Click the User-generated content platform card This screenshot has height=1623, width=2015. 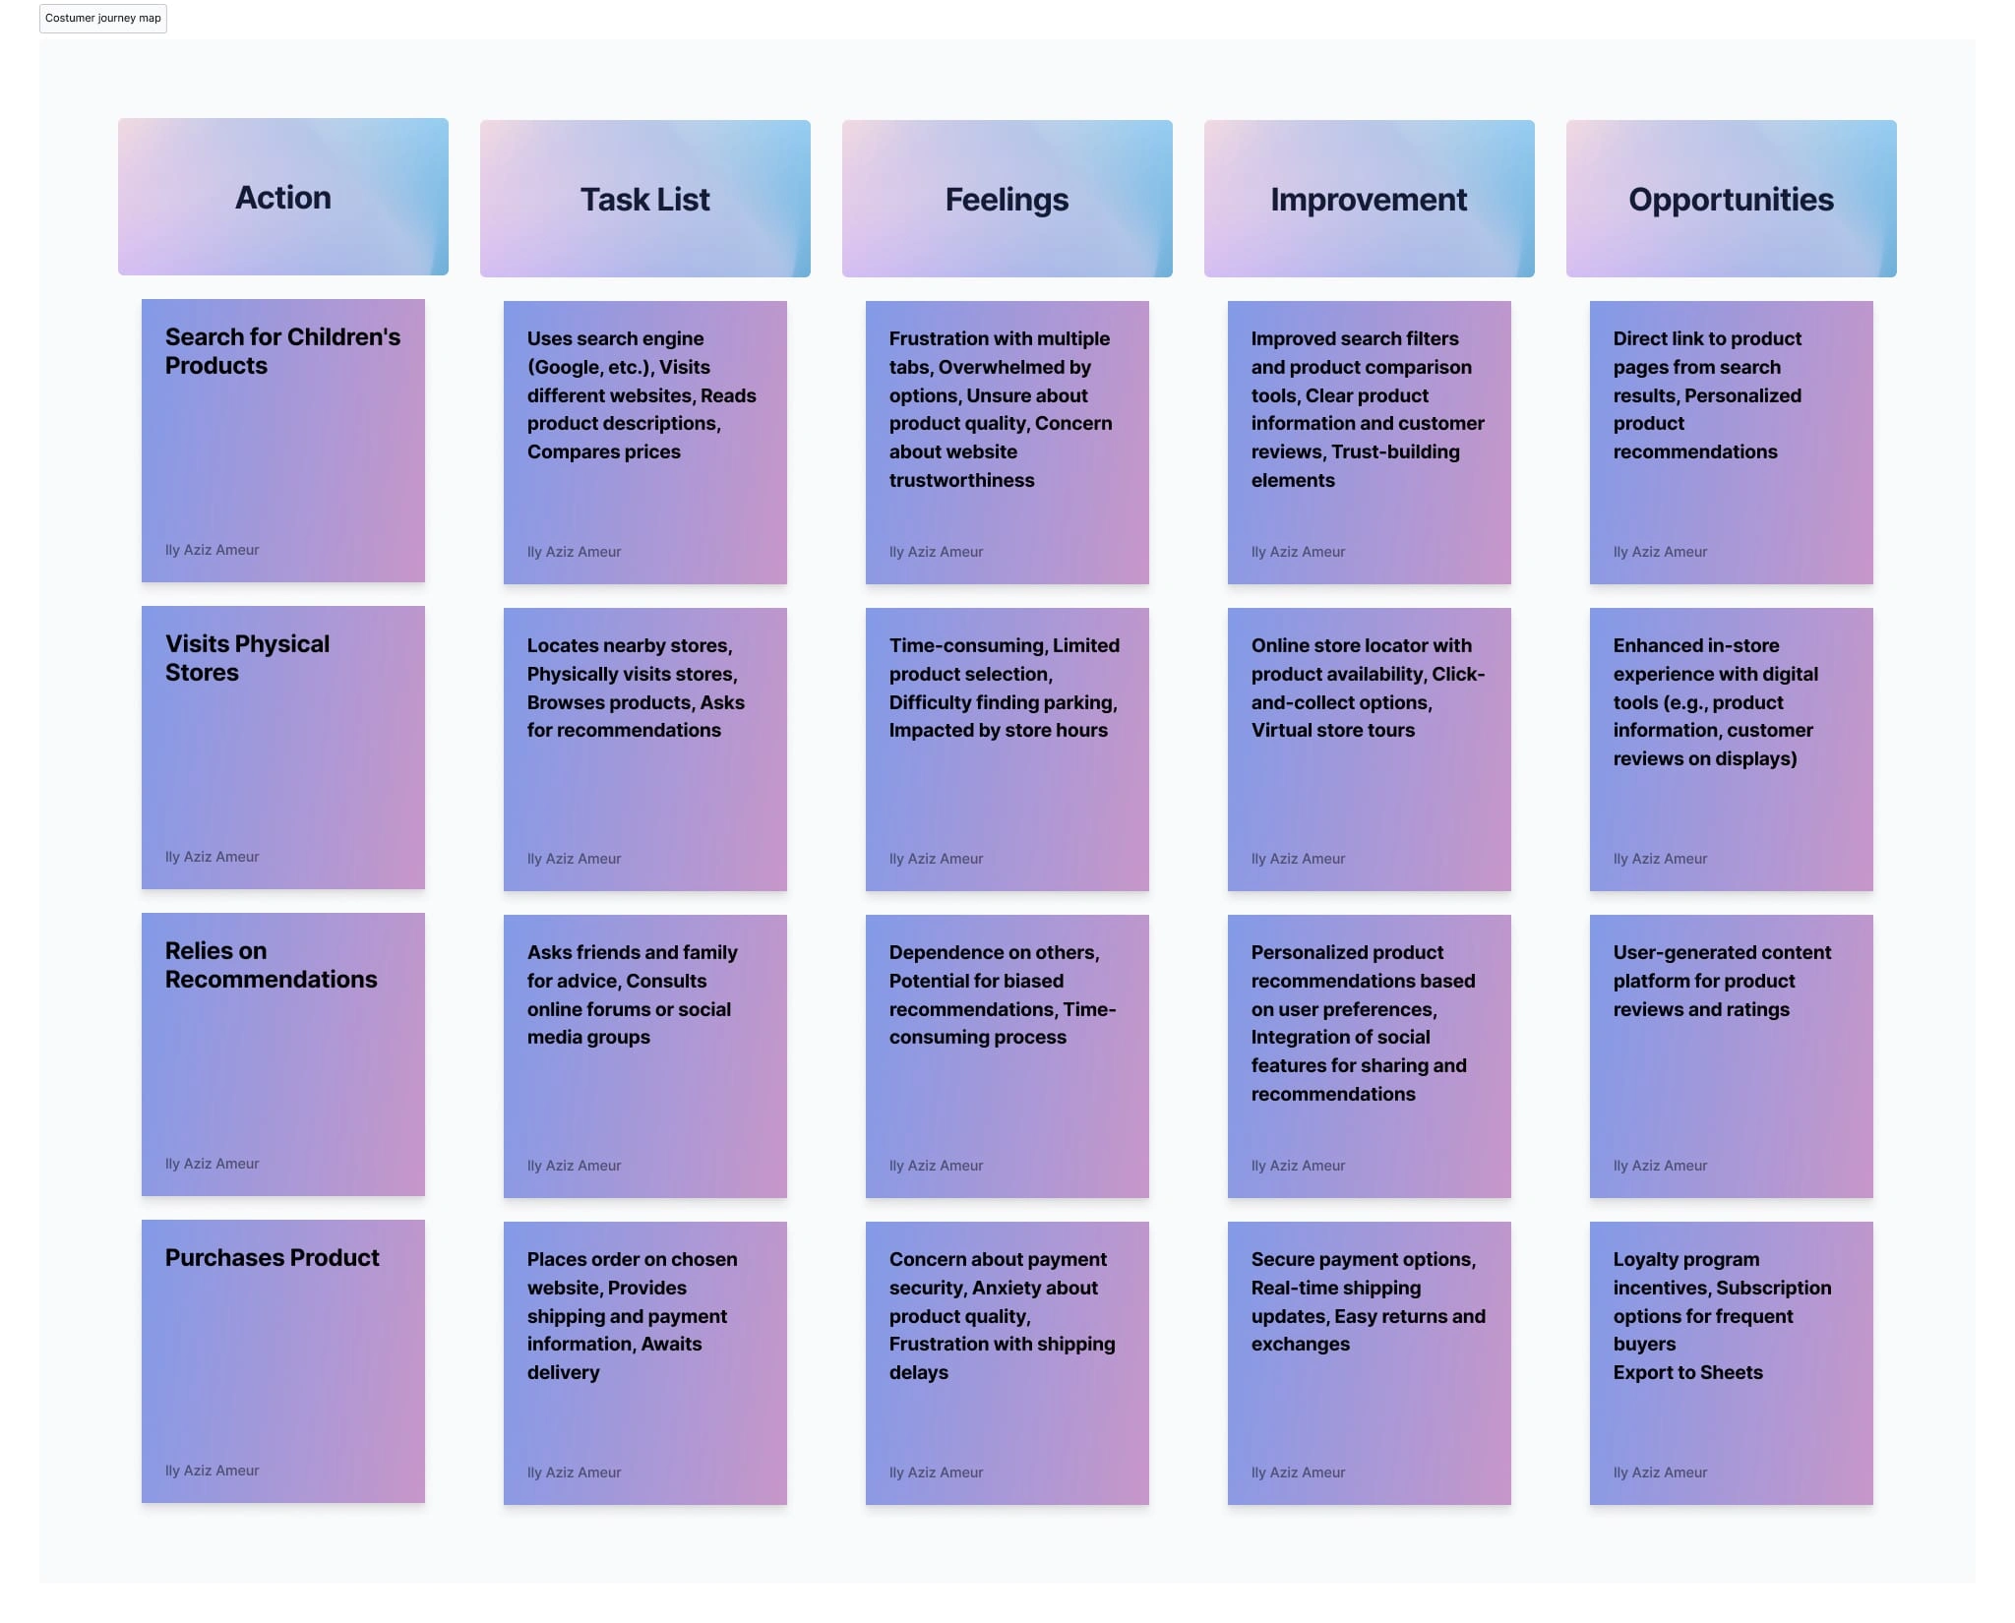(1731, 1054)
